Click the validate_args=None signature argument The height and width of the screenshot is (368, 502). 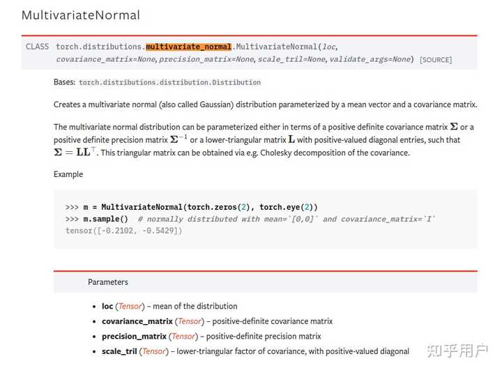[370, 59]
